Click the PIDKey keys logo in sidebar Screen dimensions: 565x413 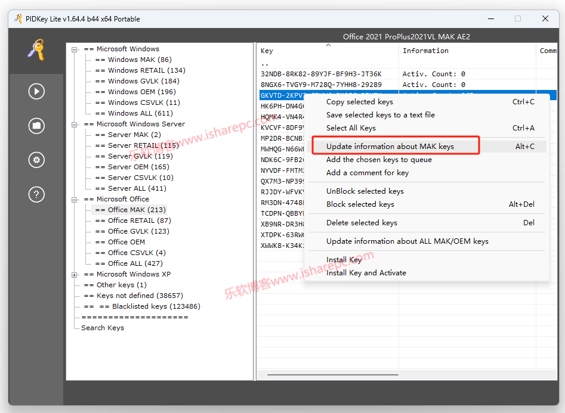click(x=36, y=49)
